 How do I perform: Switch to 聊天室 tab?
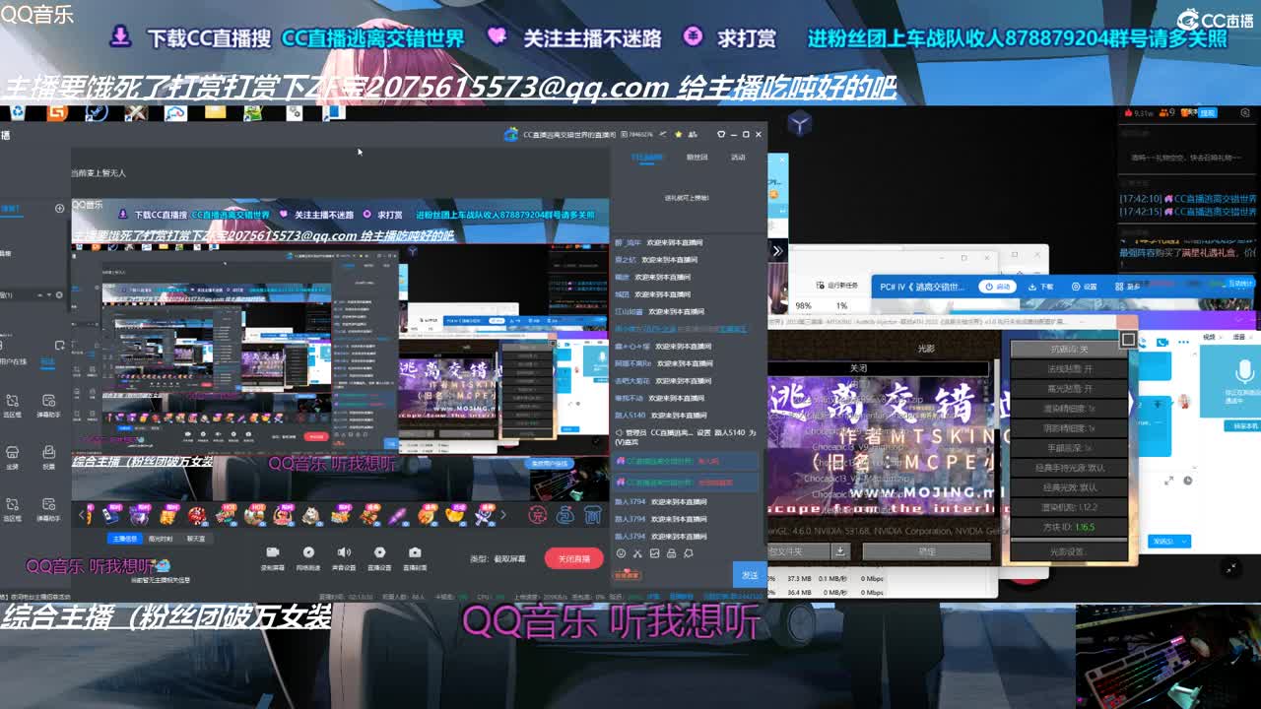pos(196,539)
